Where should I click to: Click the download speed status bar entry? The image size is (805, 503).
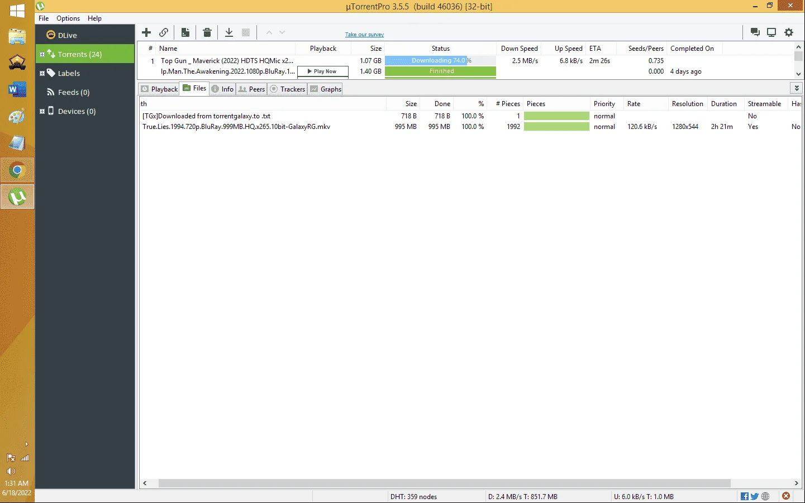(x=522, y=497)
